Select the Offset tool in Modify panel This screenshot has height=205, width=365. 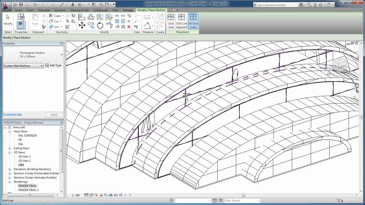pos(91,17)
